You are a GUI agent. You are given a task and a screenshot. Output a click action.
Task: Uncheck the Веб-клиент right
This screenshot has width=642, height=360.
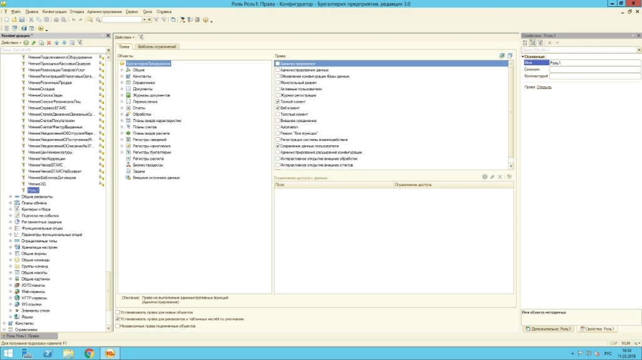[277, 108]
